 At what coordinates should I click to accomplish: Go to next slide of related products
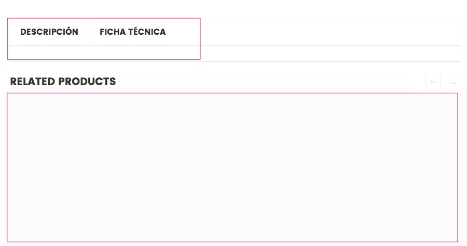click(453, 83)
